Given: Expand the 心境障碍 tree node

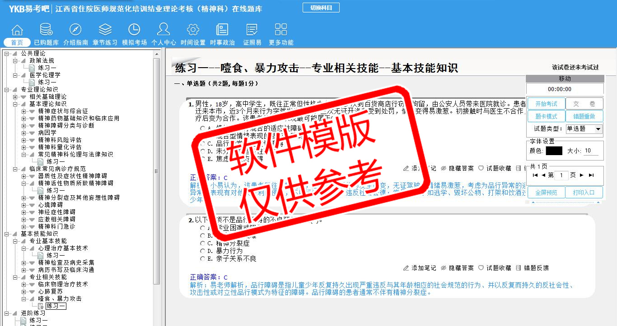Looking at the screenshot, I should (24, 205).
